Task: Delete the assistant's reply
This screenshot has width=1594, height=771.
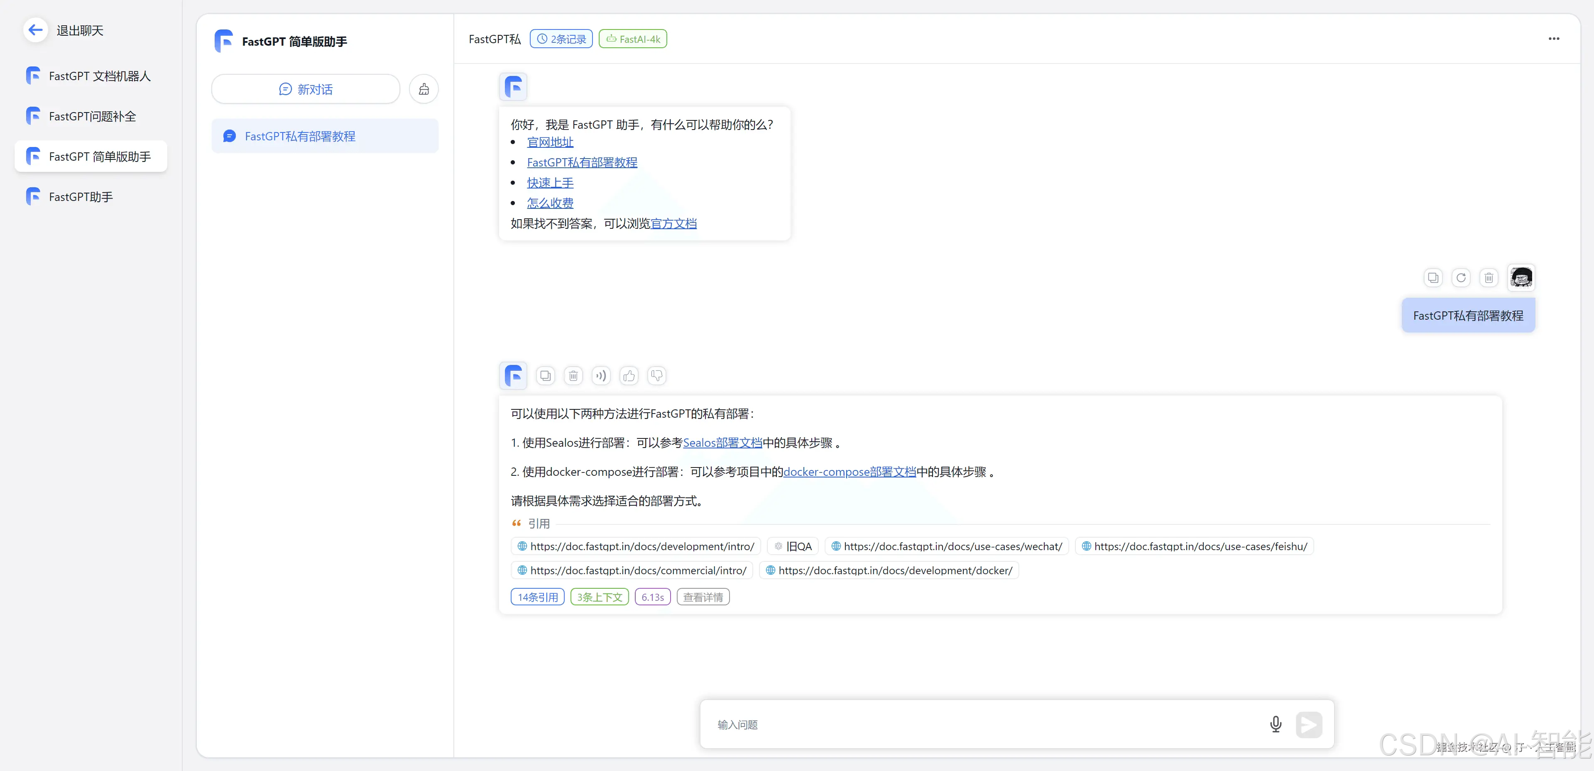Action: pos(573,376)
